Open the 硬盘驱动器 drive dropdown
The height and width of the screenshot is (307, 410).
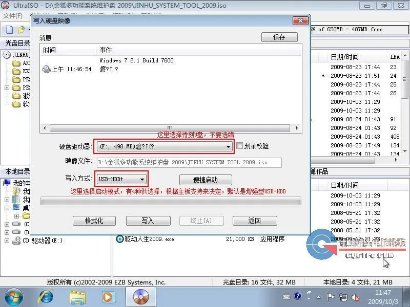tap(229, 146)
